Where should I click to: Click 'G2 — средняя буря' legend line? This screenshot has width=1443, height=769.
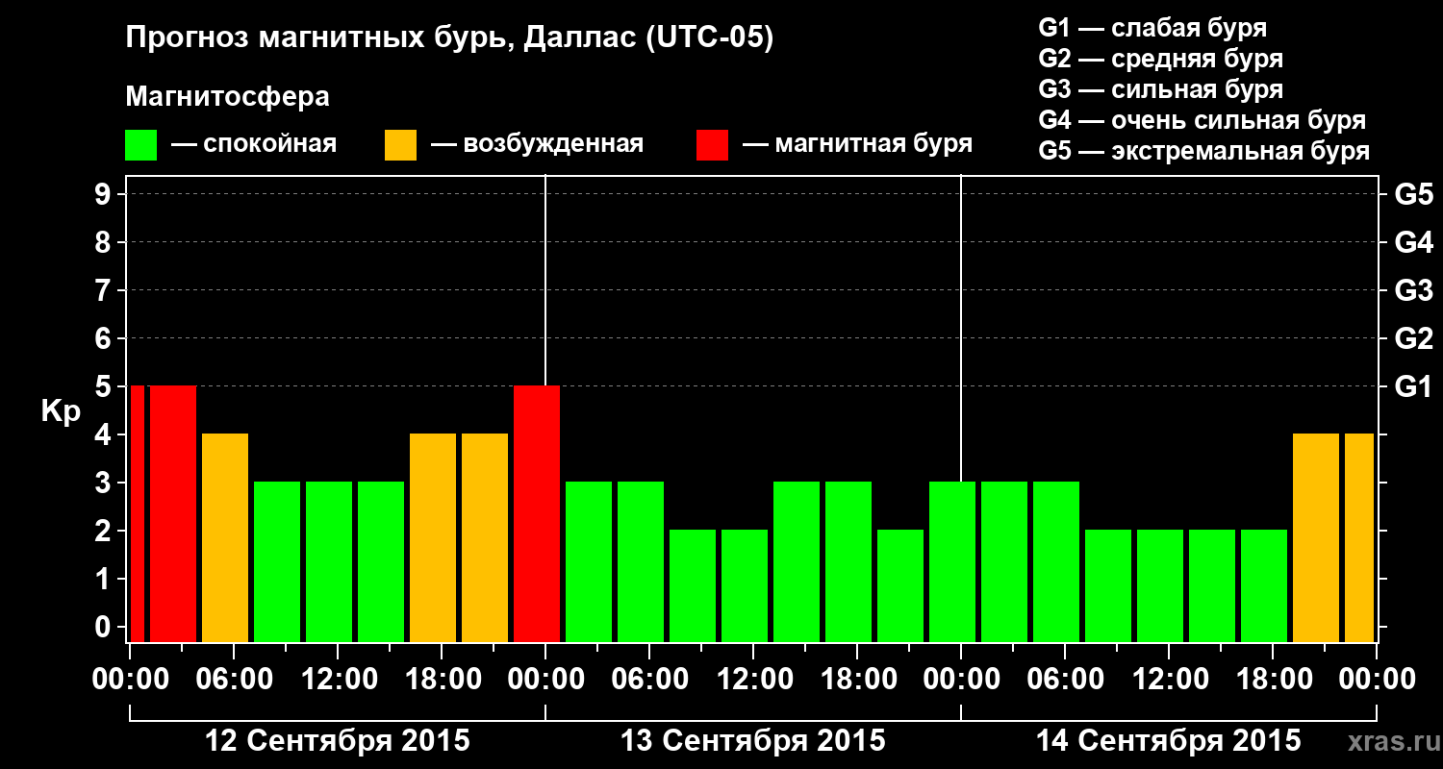coord(1160,59)
